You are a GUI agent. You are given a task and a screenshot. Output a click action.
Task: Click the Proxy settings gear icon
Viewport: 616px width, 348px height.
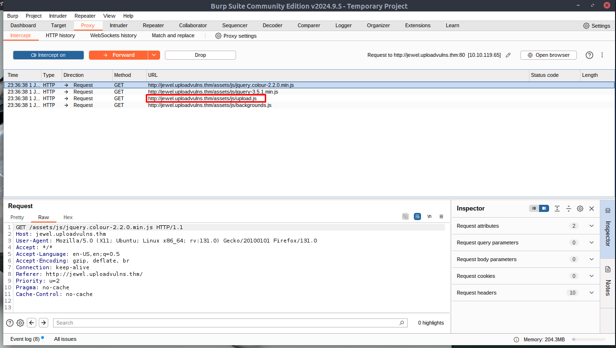(218, 36)
